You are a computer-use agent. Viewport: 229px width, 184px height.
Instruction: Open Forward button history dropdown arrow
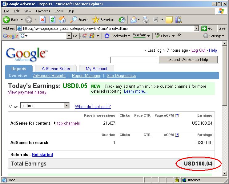(35, 20)
